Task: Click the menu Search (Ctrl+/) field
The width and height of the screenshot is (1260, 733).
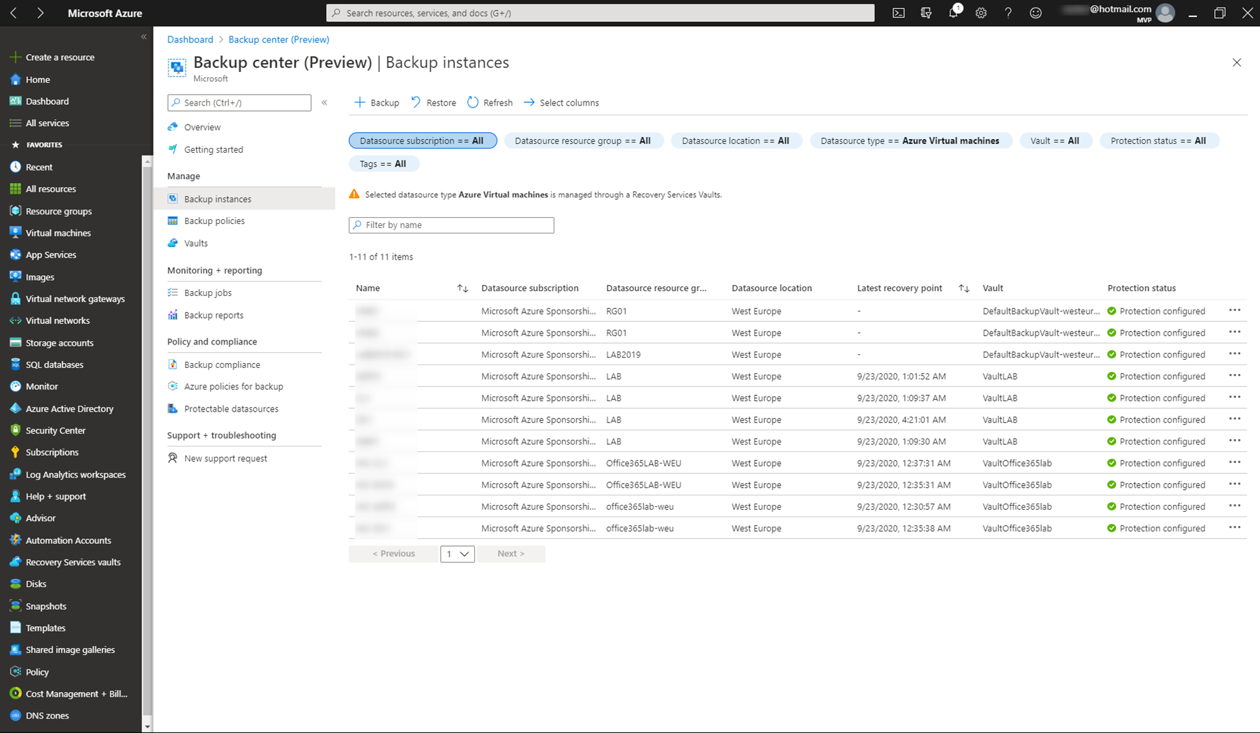Action: (x=239, y=103)
